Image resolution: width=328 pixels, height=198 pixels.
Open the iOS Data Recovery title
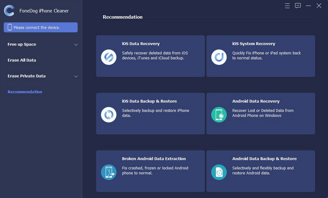pos(141,44)
